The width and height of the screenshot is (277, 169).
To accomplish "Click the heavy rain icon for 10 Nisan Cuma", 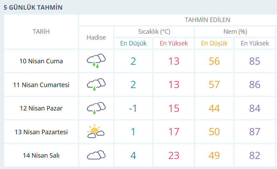I will point(96,61).
